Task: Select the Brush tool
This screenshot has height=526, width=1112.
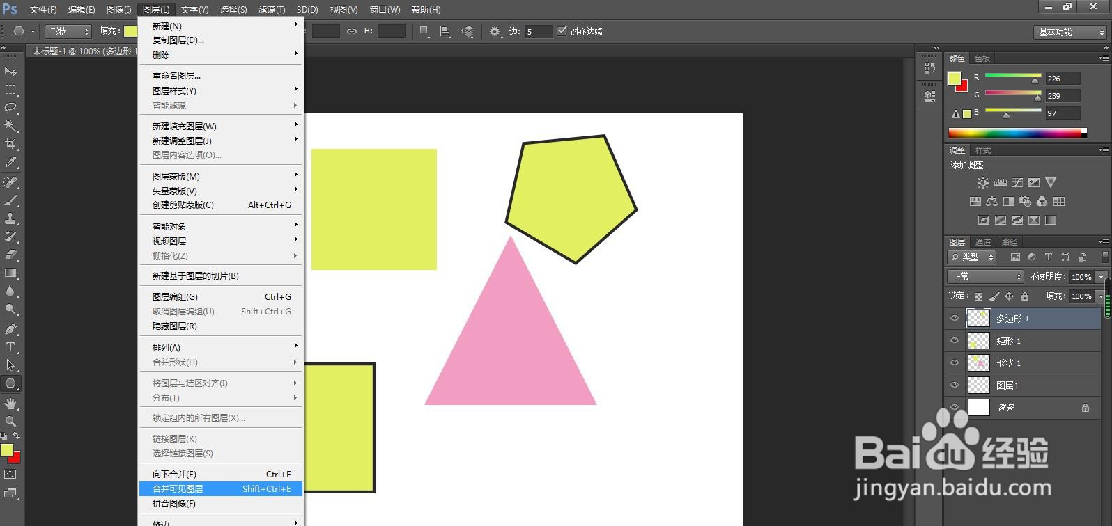Action: point(10,200)
